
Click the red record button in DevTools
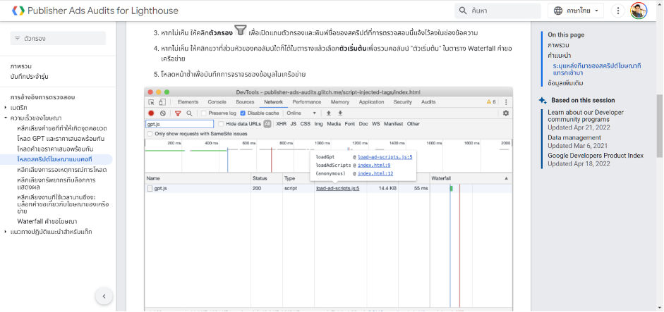pyautogui.click(x=151, y=113)
